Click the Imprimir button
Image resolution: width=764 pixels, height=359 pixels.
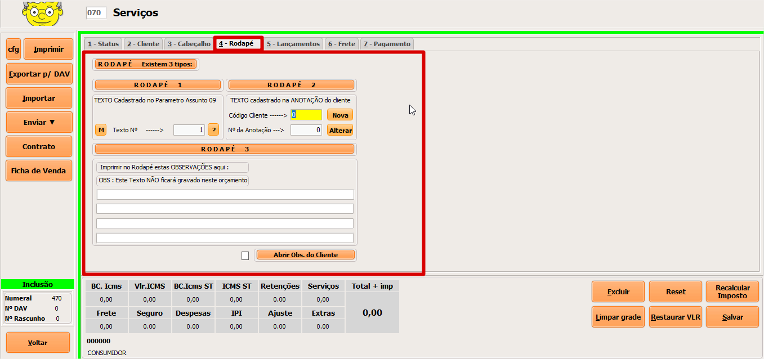[x=48, y=50]
